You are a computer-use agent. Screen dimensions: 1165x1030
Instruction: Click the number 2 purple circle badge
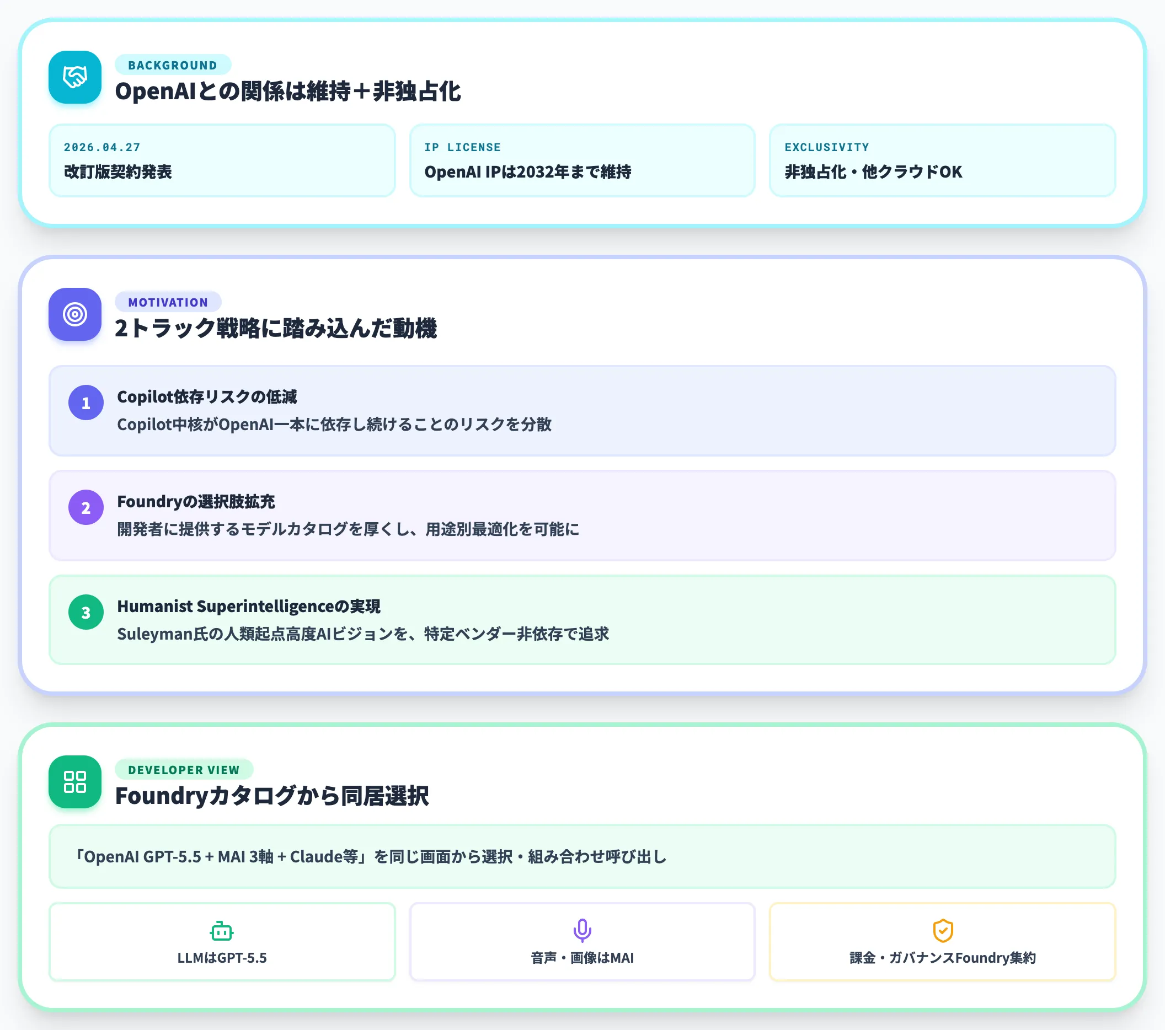86,508
